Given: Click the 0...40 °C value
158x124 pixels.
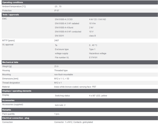Looking at the screenshot, I should (x=93, y=45).
